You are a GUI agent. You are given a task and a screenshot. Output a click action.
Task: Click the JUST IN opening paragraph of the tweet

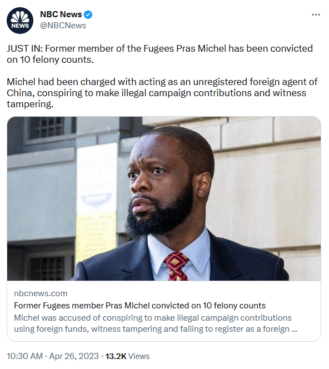tap(159, 54)
